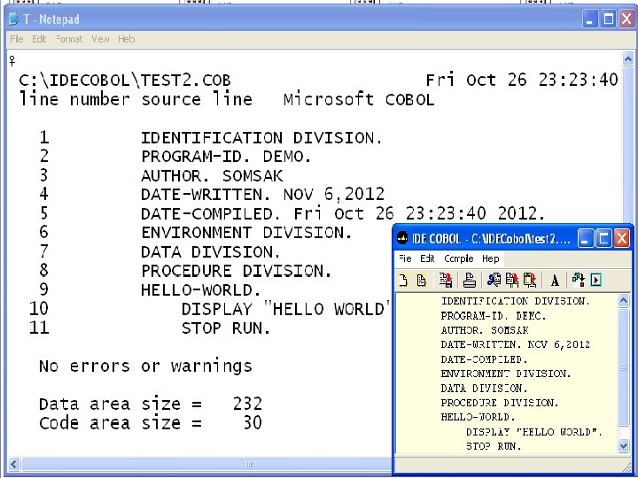This screenshot has height=478, width=638.
Task: Copy text with the IDE COBOL copy icon
Action: 512,280
